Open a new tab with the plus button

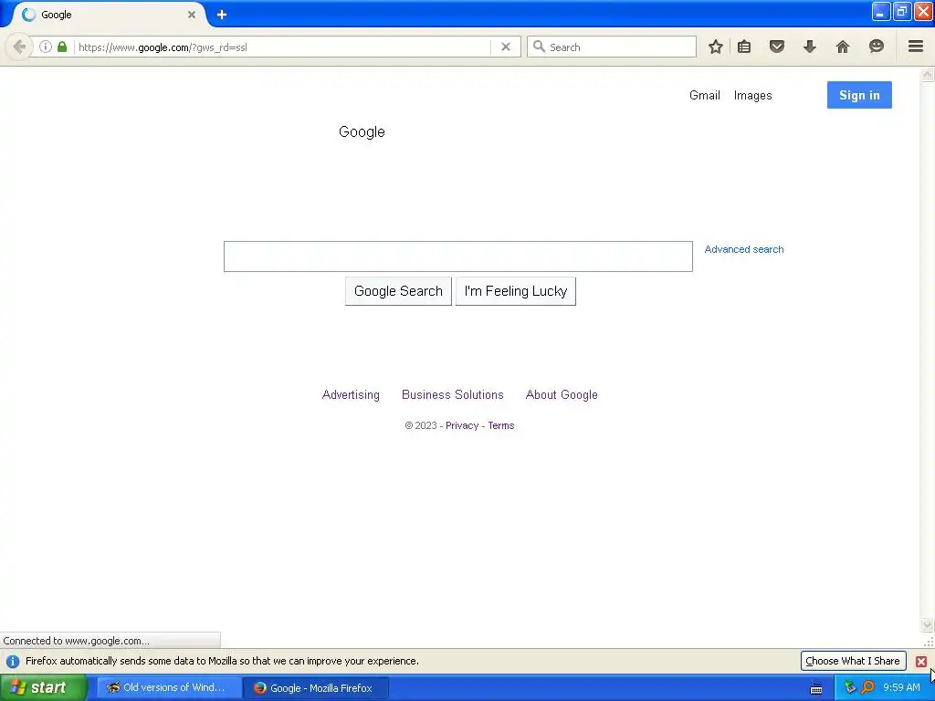pyautogui.click(x=222, y=15)
